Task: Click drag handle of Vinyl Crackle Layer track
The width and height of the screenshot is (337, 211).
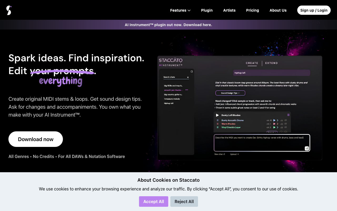Action: (x=217, y=127)
